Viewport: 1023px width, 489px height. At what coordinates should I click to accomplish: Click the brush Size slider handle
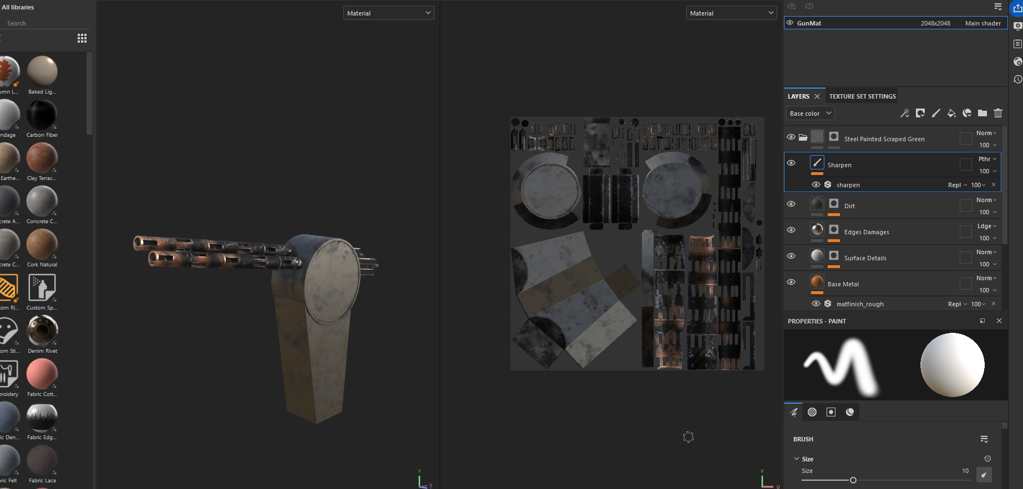coord(853,480)
